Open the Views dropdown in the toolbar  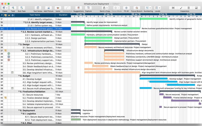coord(5,8)
